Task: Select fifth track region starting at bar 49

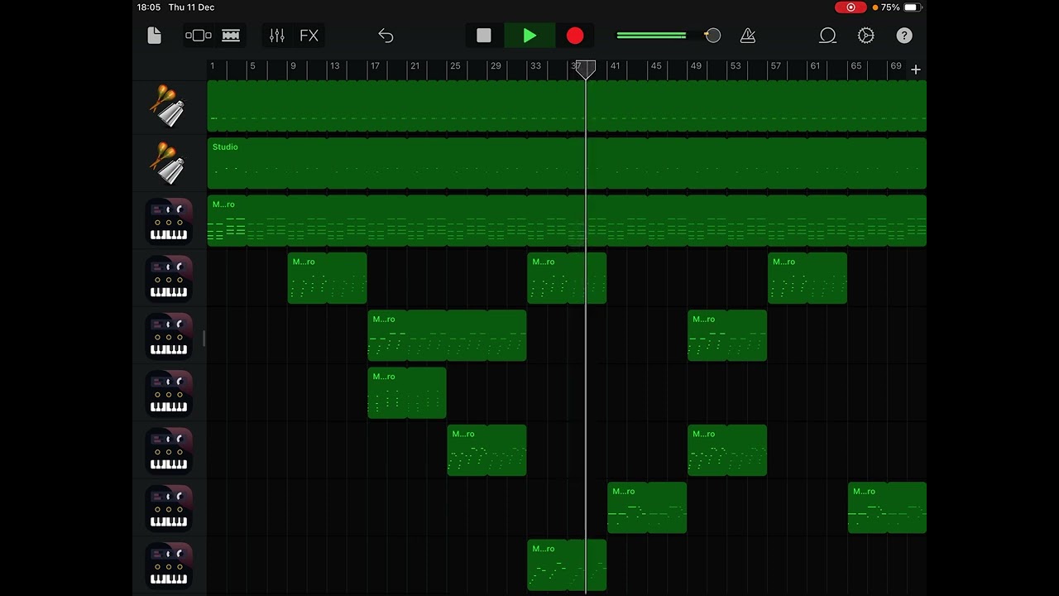Action: (x=727, y=335)
